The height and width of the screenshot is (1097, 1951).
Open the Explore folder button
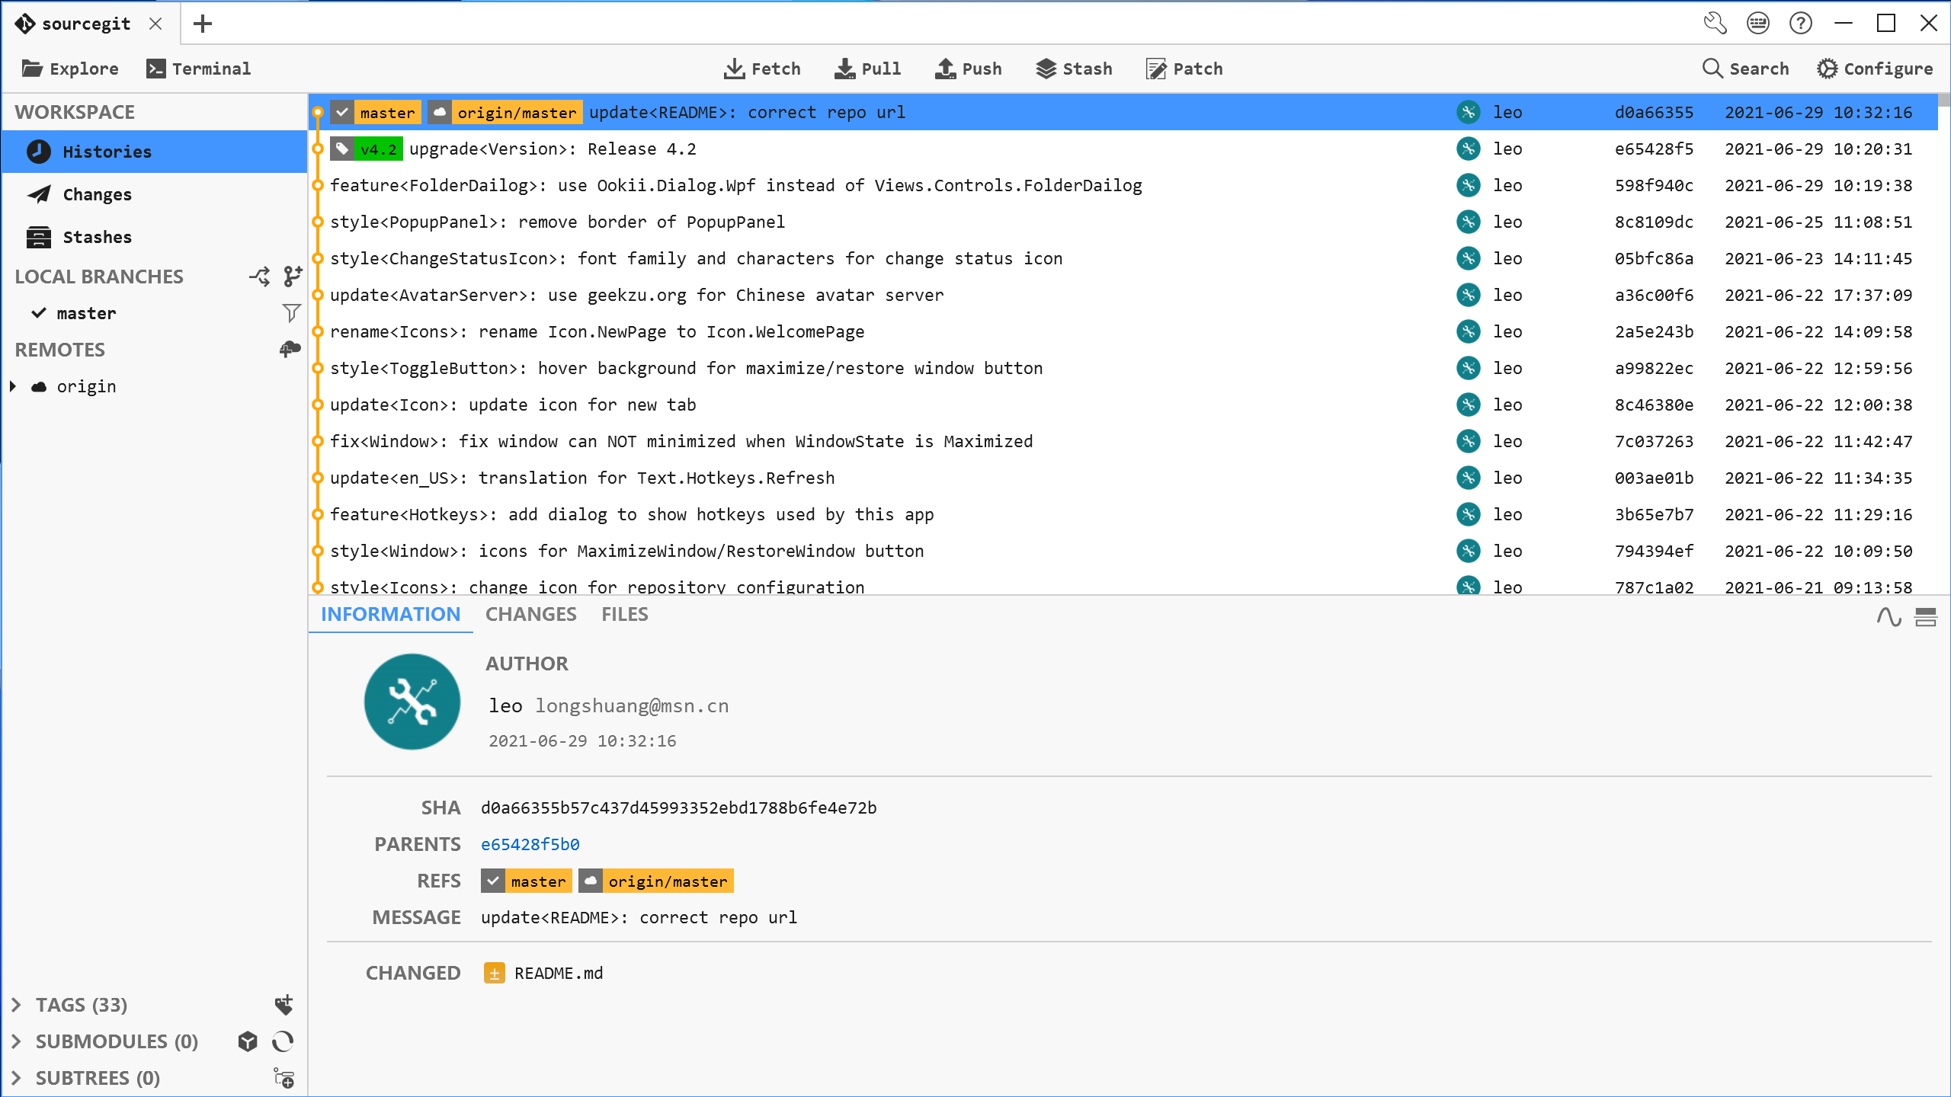tap(70, 69)
